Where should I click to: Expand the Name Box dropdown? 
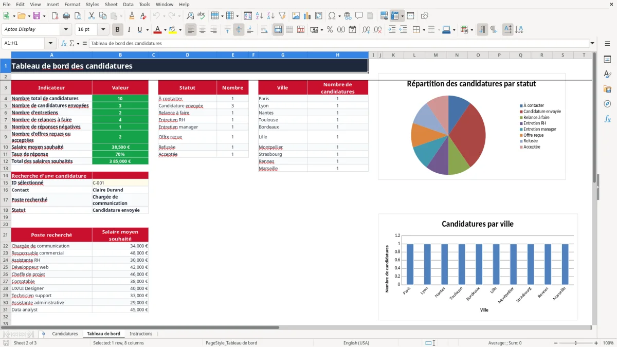coord(50,43)
